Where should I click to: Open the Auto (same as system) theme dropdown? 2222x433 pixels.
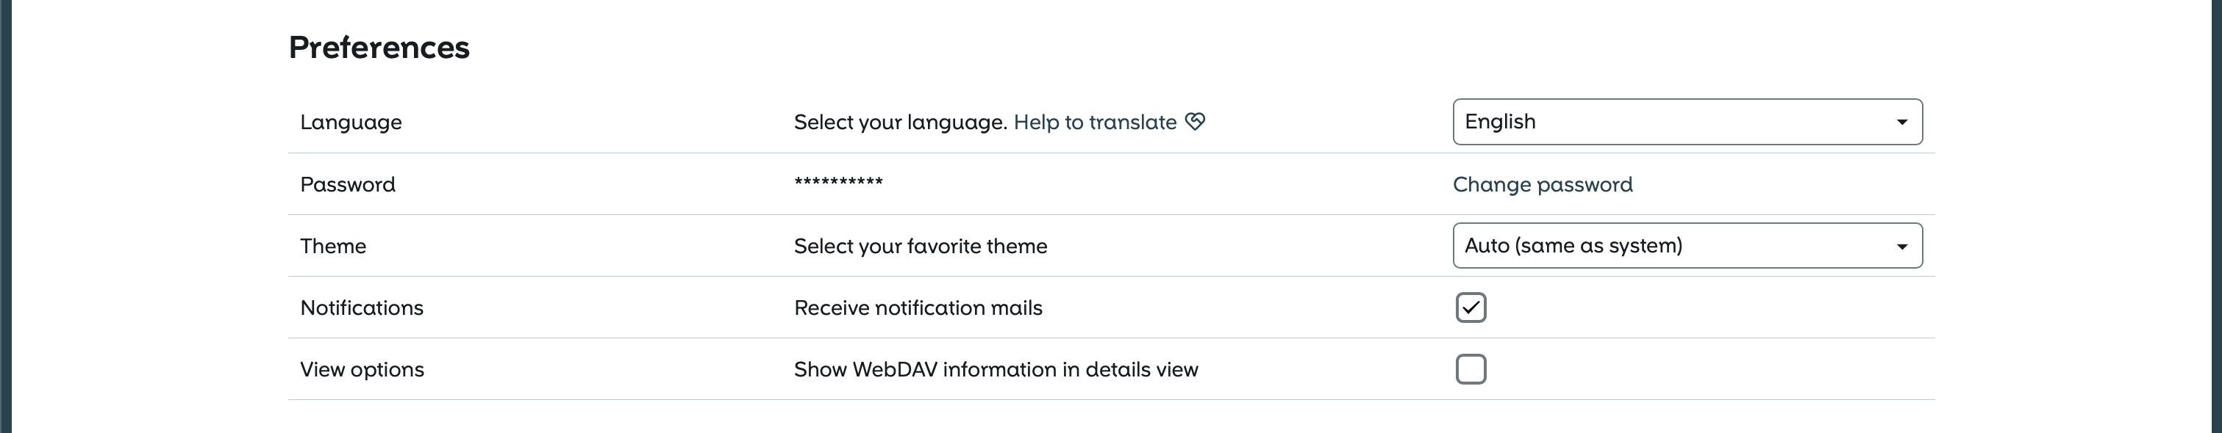[1673, 246]
